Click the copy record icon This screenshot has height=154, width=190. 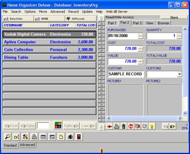[138, 126]
